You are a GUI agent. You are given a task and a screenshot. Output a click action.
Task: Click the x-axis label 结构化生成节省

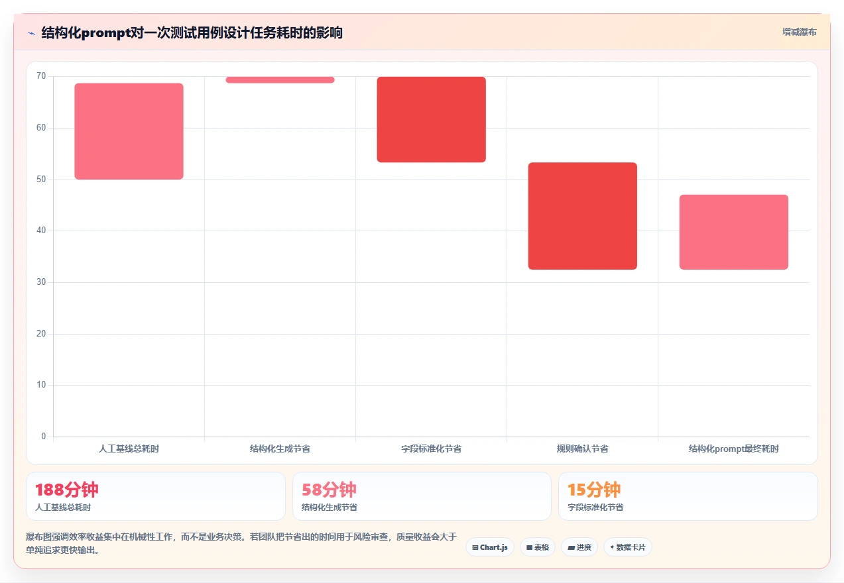(x=280, y=449)
